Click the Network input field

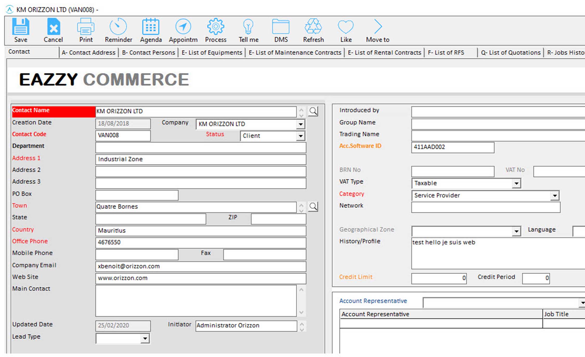486,207
